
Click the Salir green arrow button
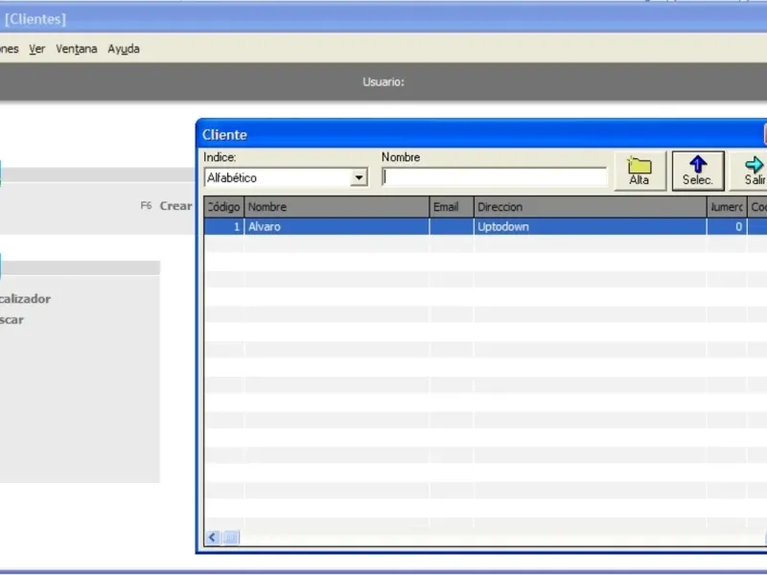(749, 171)
